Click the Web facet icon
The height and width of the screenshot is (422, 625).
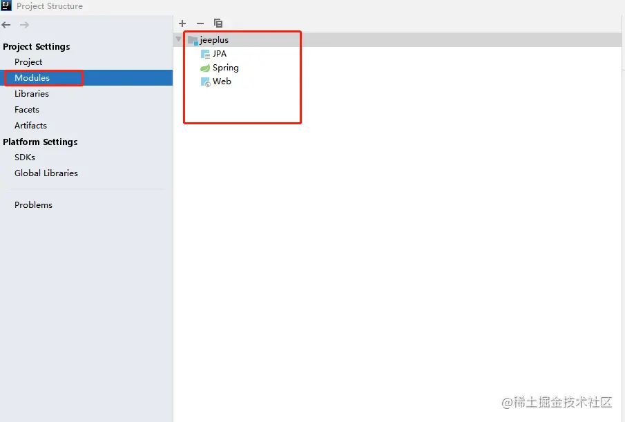[x=205, y=81]
